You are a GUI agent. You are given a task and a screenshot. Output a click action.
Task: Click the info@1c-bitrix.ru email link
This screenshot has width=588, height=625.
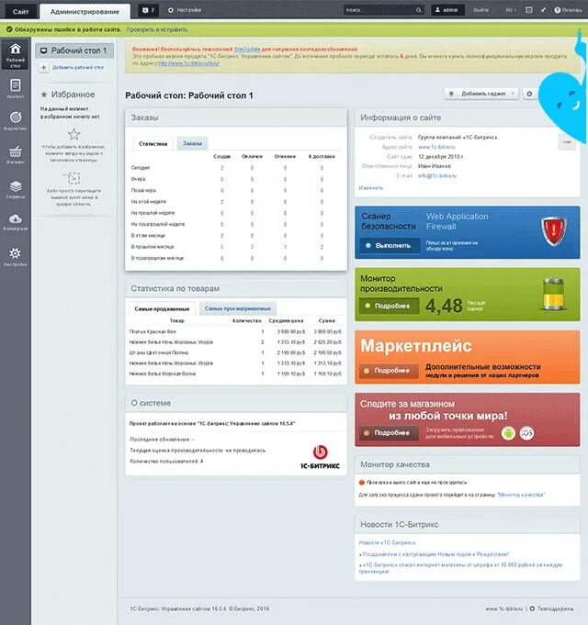(x=437, y=176)
